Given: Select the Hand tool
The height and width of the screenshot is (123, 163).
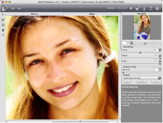Looking at the screenshot, I should [3, 30].
